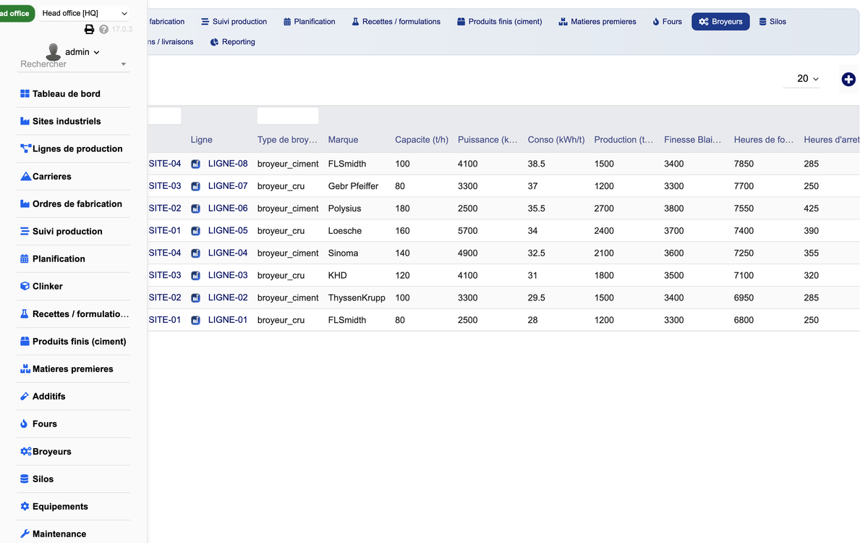Click the Additifs eraser icon
Viewport: 868px width, 543px height.
pyautogui.click(x=25, y=397)
